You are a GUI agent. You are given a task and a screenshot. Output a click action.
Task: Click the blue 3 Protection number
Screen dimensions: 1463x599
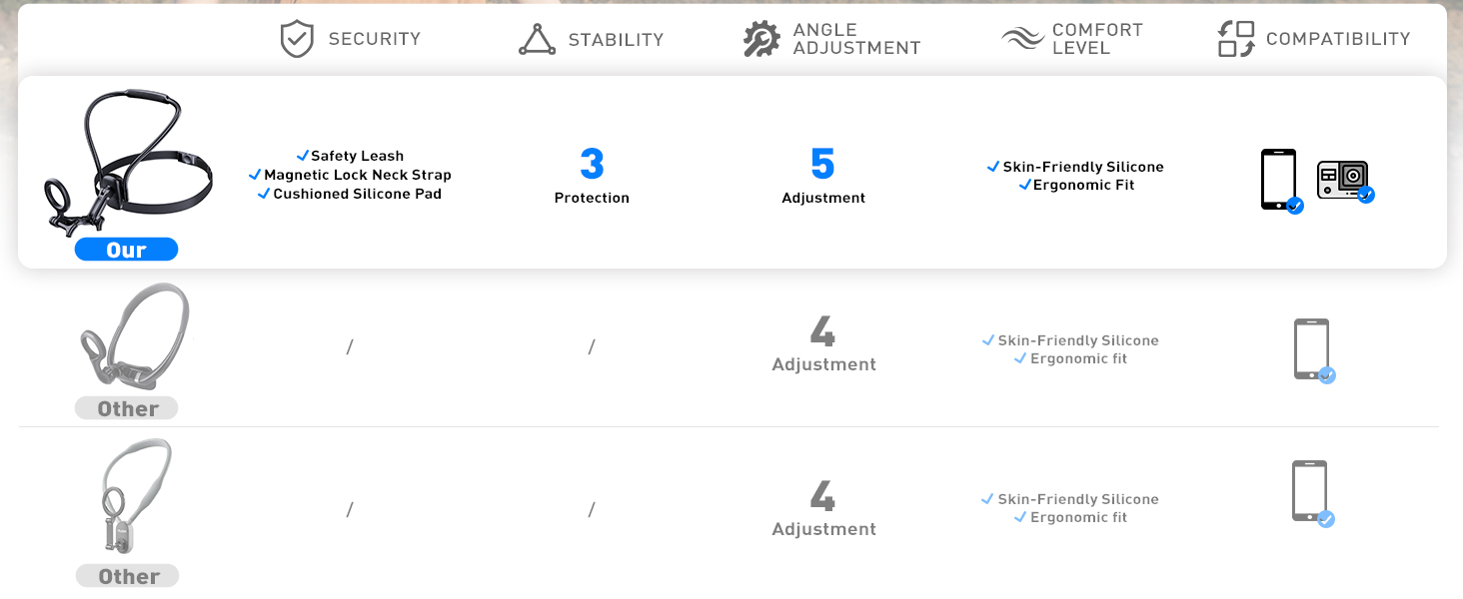click(x=592, y=165)
